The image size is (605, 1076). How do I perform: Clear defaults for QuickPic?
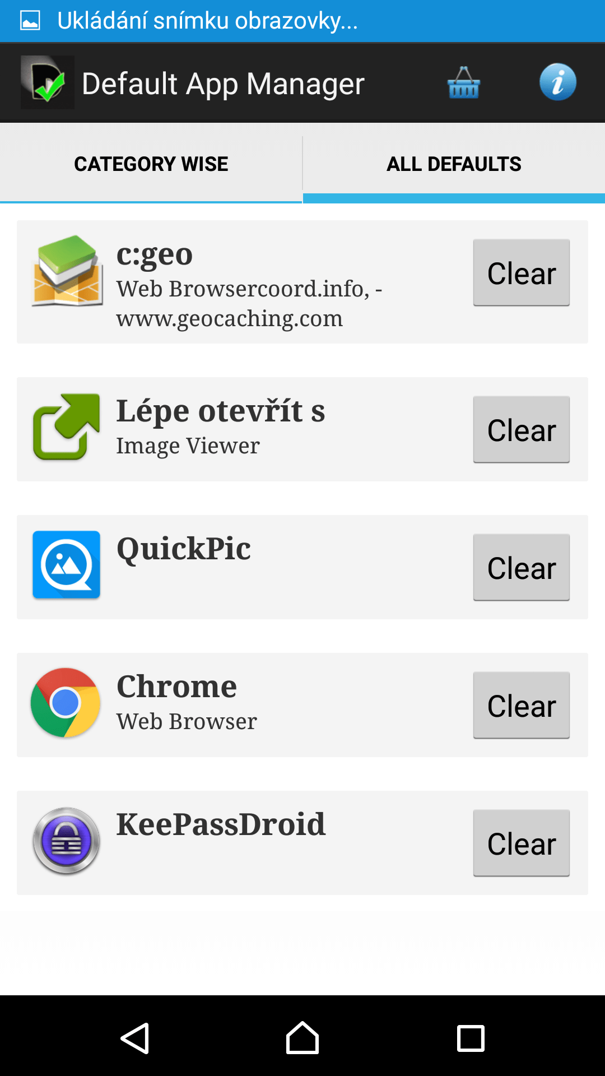pos(522,568)
